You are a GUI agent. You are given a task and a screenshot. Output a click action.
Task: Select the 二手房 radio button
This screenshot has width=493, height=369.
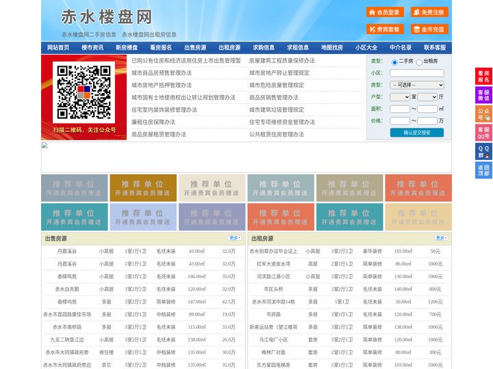click(394, 62)
